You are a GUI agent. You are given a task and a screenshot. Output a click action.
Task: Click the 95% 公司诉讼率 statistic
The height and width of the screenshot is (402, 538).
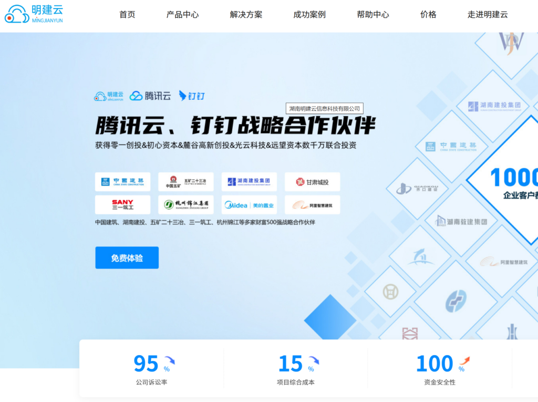151,369
